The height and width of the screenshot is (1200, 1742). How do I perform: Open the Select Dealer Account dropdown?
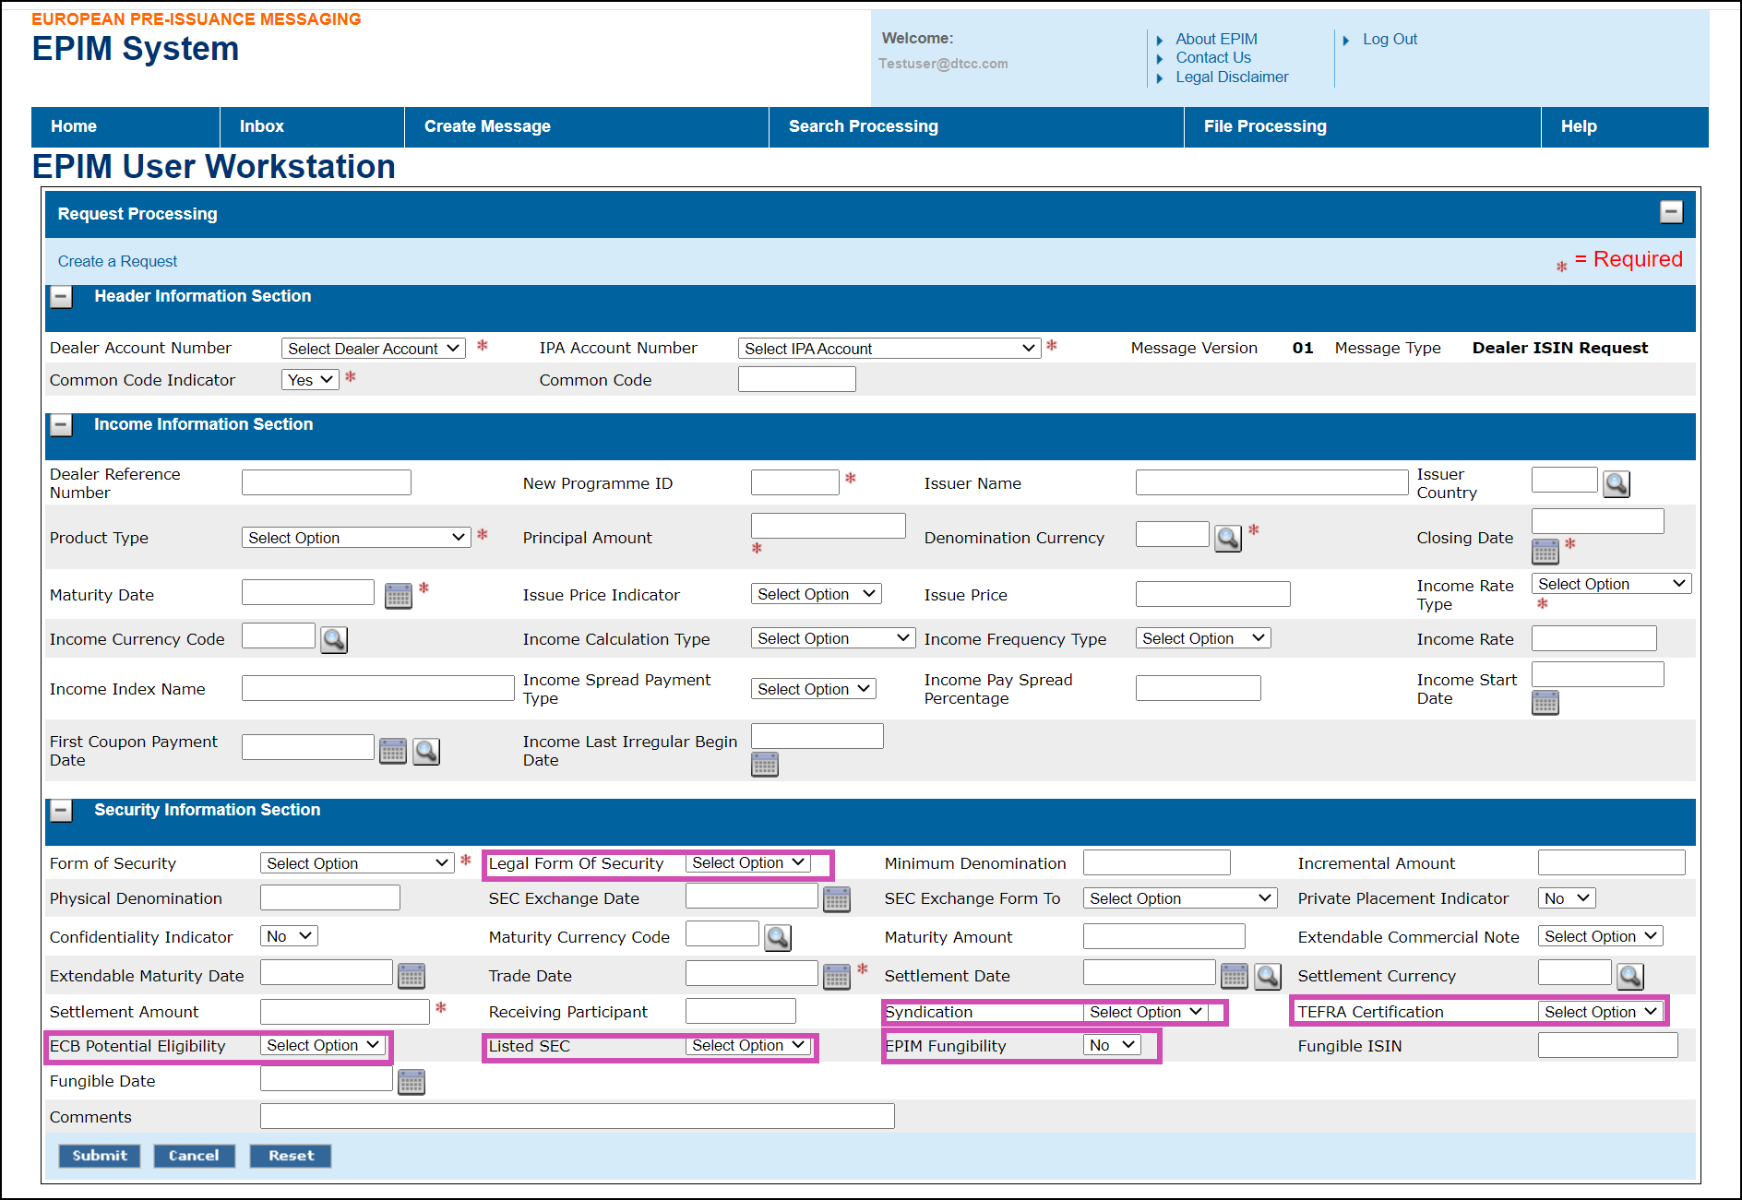(373, 349)
